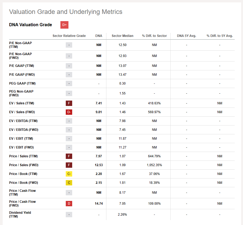The image size is (243, 225).
Task: Click the D grade for Price / Cash Flow (FWD)
Action: 69,204
